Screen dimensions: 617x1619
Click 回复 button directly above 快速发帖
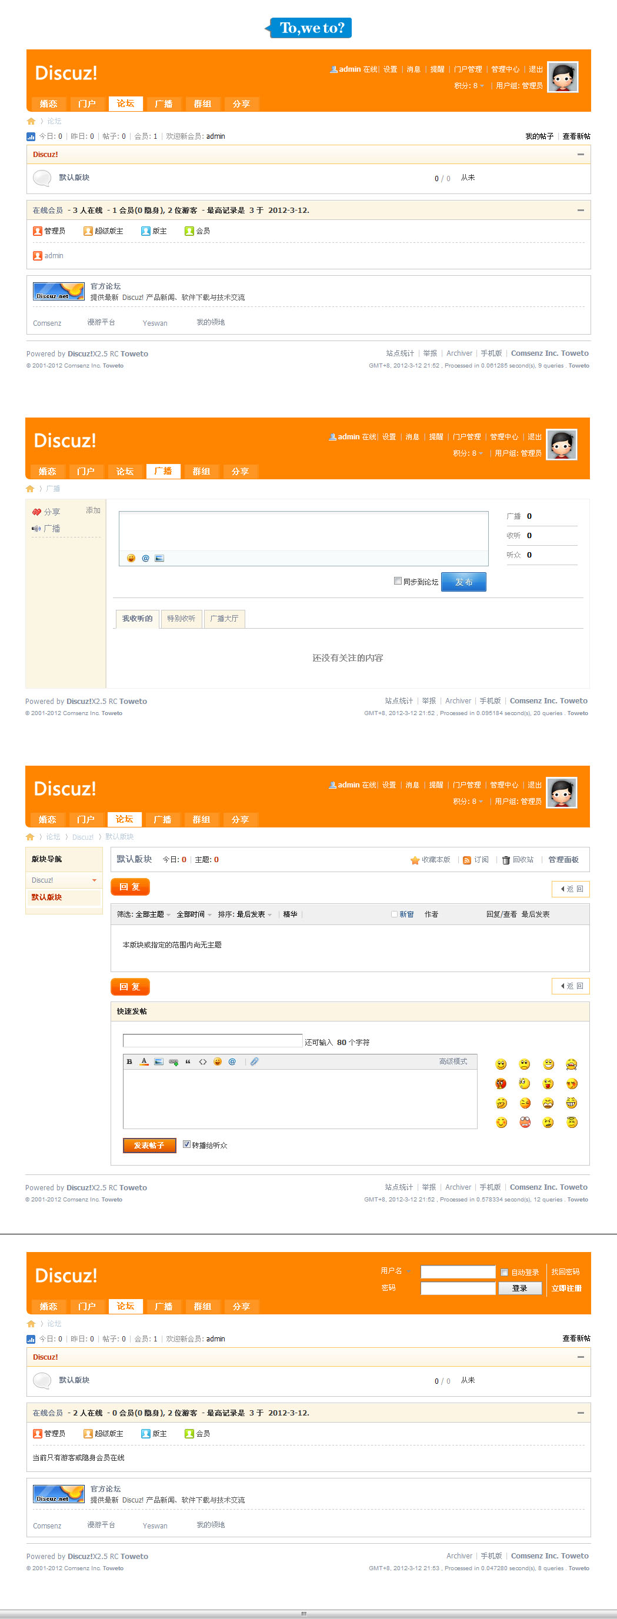point(130,987)
